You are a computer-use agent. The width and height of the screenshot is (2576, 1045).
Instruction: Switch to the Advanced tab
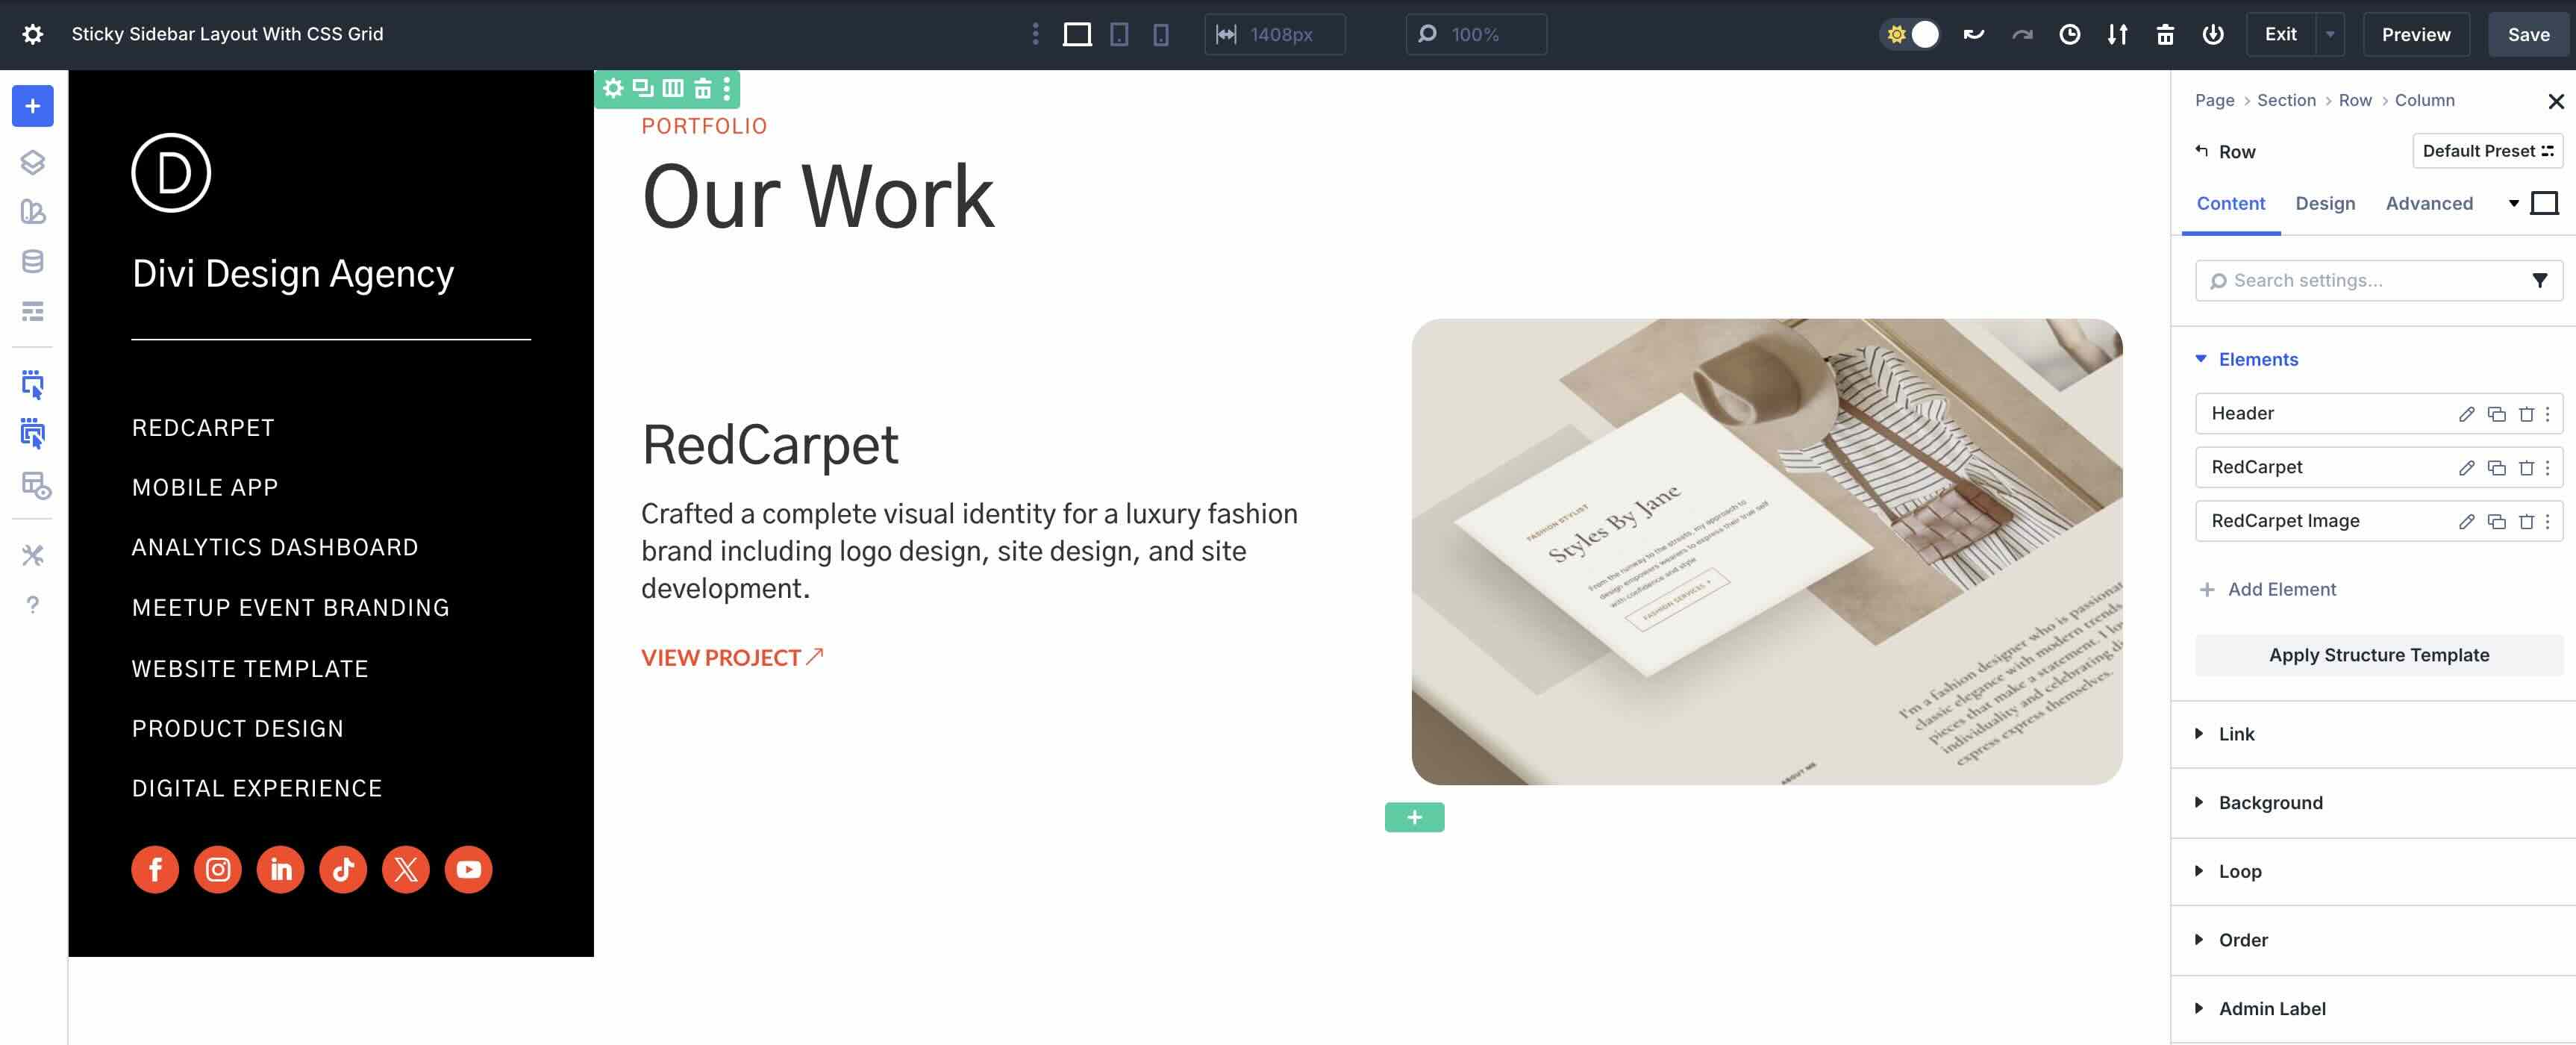point(2430,203)
